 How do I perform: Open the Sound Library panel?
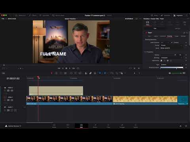[x=58, y=15]
